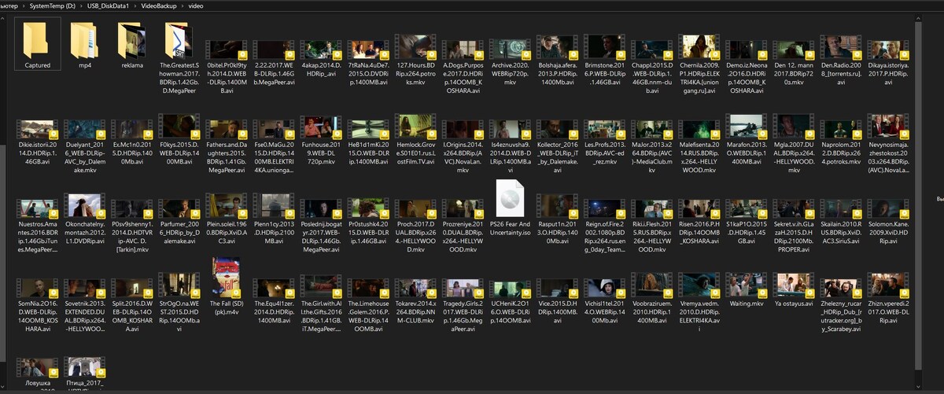
Task: Select Waiting.mkv video file
Action: pyautogui.click(x=745, y=285)
